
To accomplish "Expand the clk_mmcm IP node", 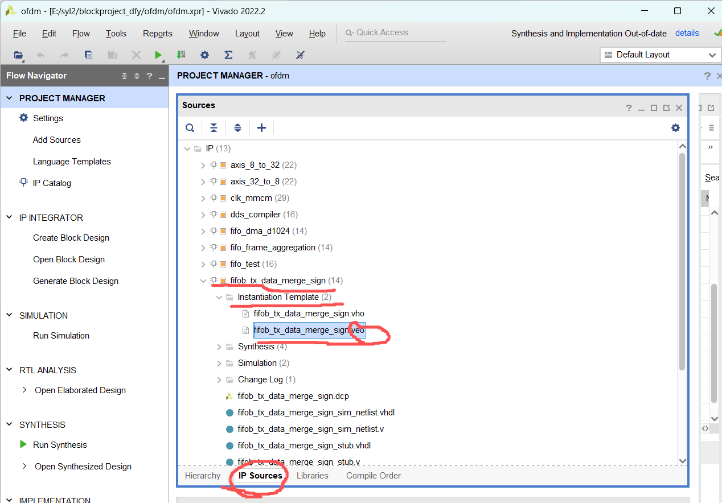I will [x=203, y=198].
